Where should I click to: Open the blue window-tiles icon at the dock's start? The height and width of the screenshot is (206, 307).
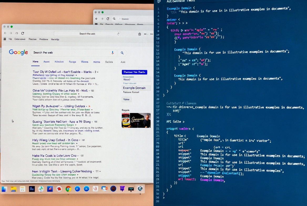4,189
